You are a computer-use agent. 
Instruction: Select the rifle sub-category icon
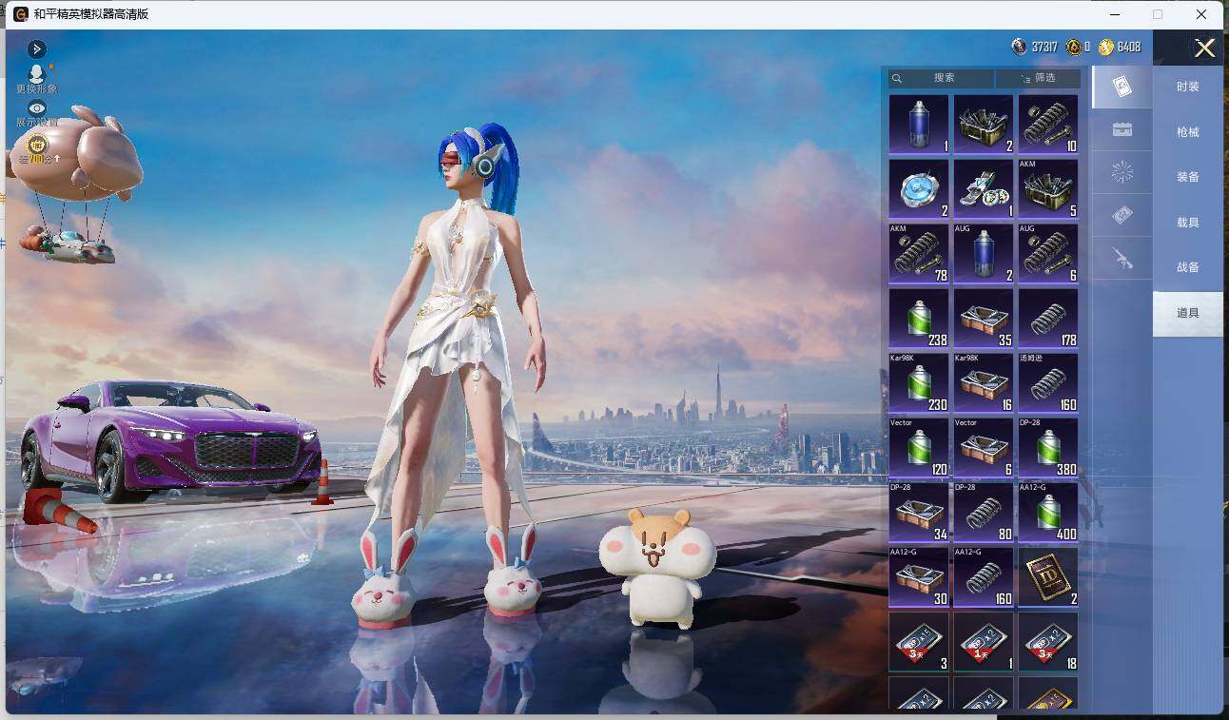(1122, 258)
